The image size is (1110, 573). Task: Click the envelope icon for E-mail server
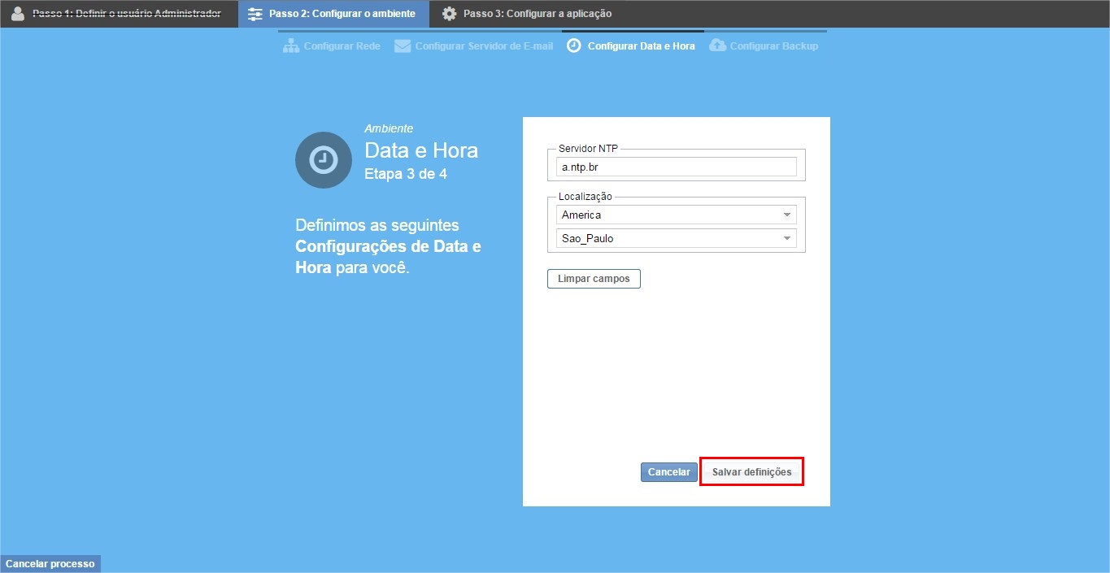403,46
